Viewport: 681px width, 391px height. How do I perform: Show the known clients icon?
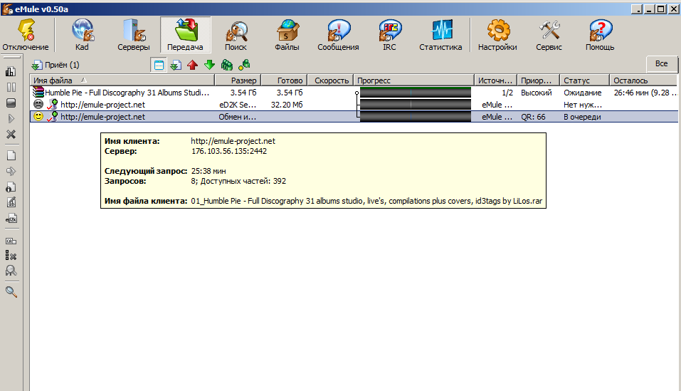(244, 66)
